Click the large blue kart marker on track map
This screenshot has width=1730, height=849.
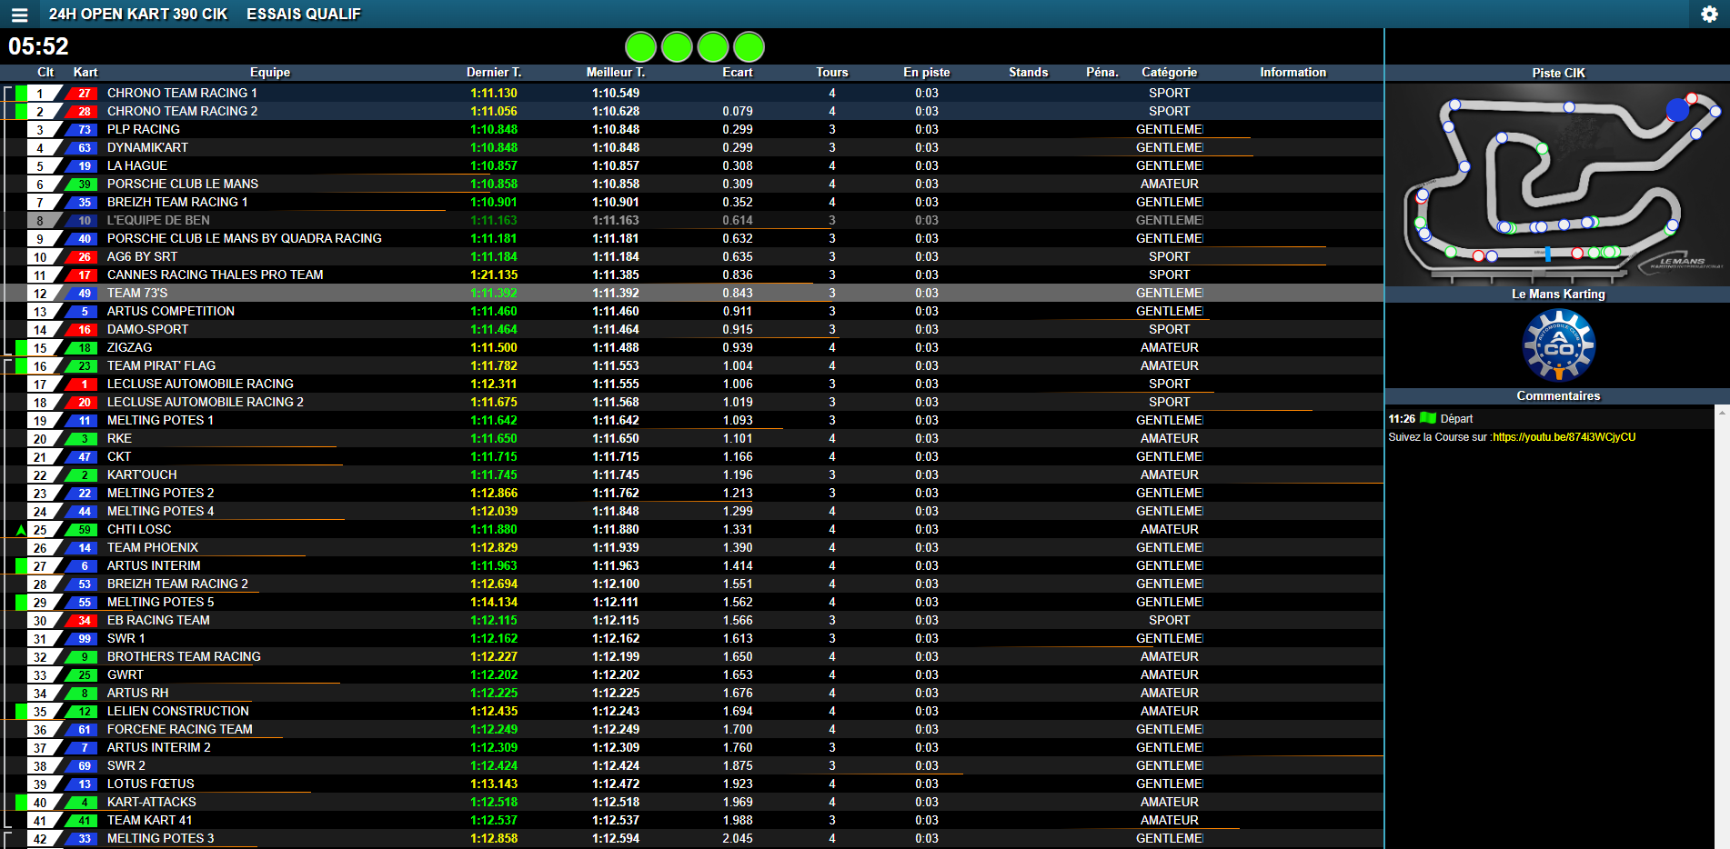[x=1677, y=111]
